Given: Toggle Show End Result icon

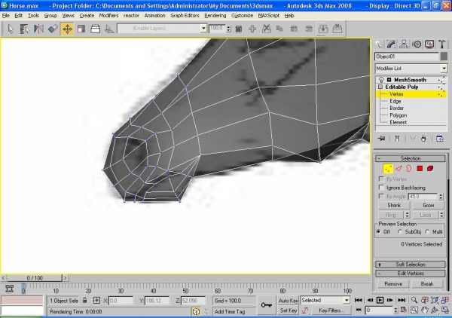Looking at the screenshot, I should [397, 139].
